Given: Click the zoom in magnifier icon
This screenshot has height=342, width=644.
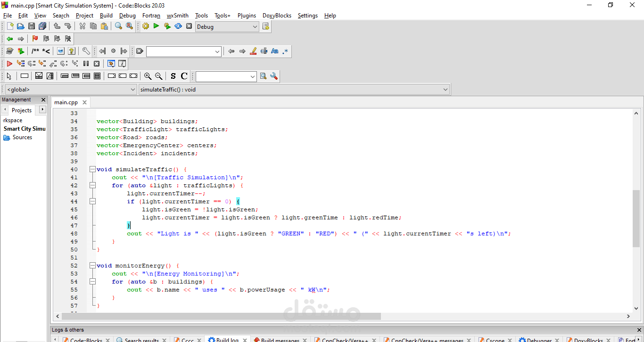Looking at the screenshot, I should [148, 76].
